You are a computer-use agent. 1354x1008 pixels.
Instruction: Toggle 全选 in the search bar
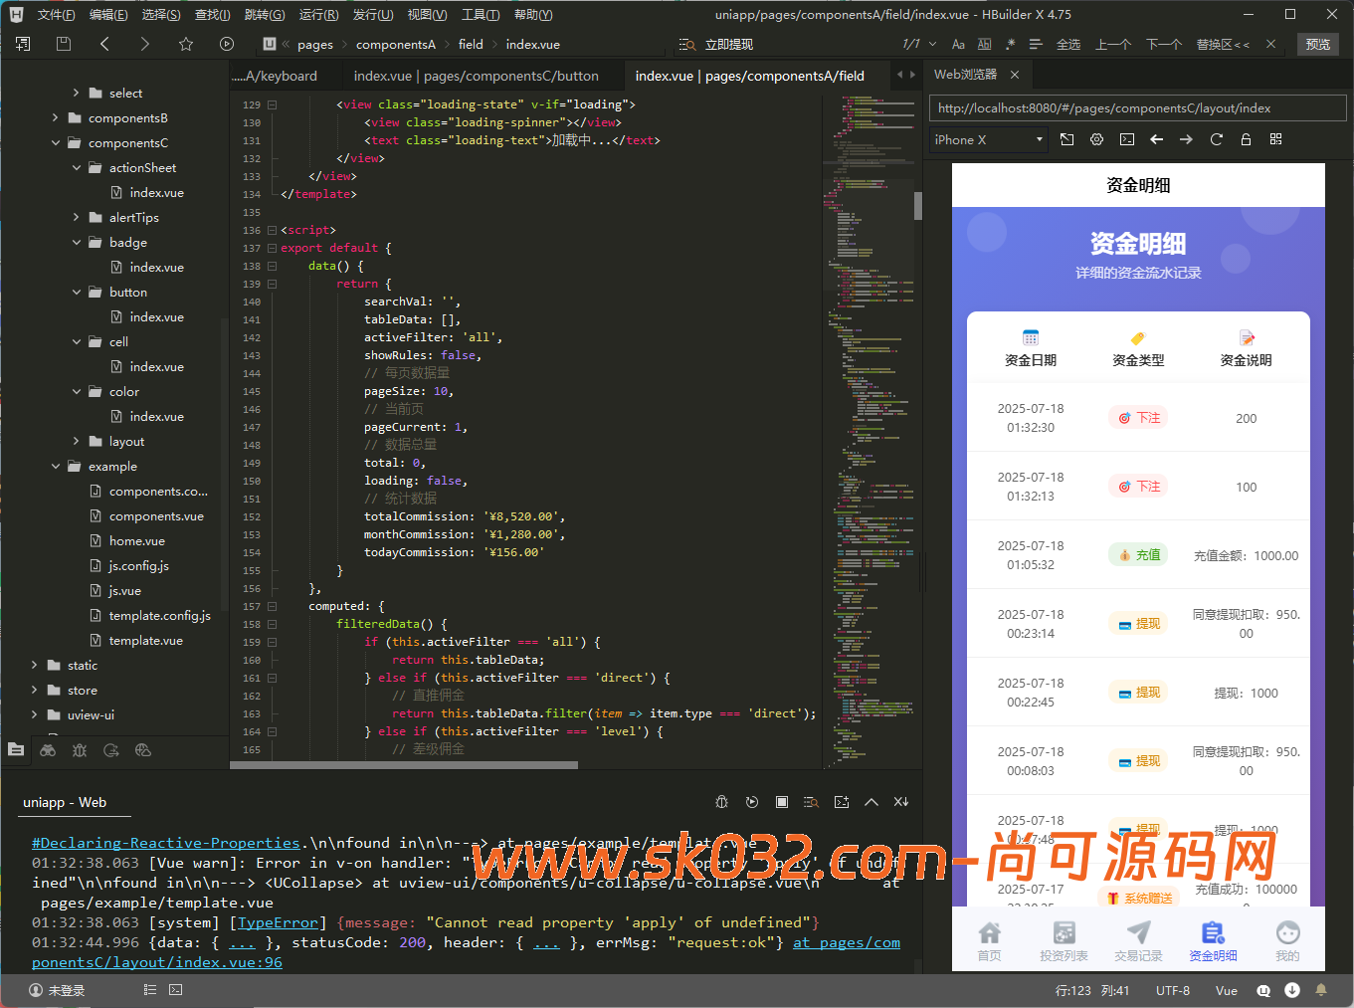(x=1068, y=44)
